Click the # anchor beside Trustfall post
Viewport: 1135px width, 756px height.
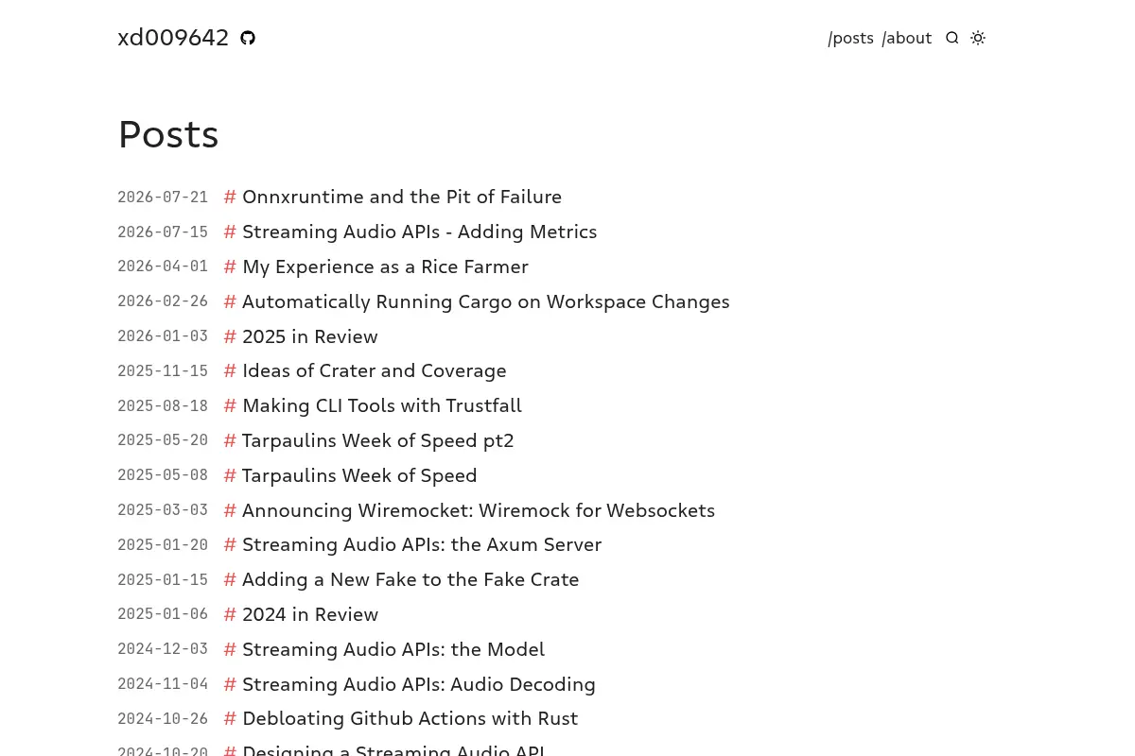click(230, 405)
